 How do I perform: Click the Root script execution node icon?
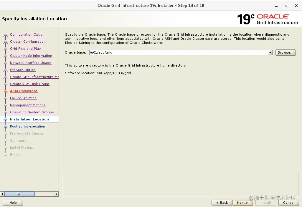(5, 127)
